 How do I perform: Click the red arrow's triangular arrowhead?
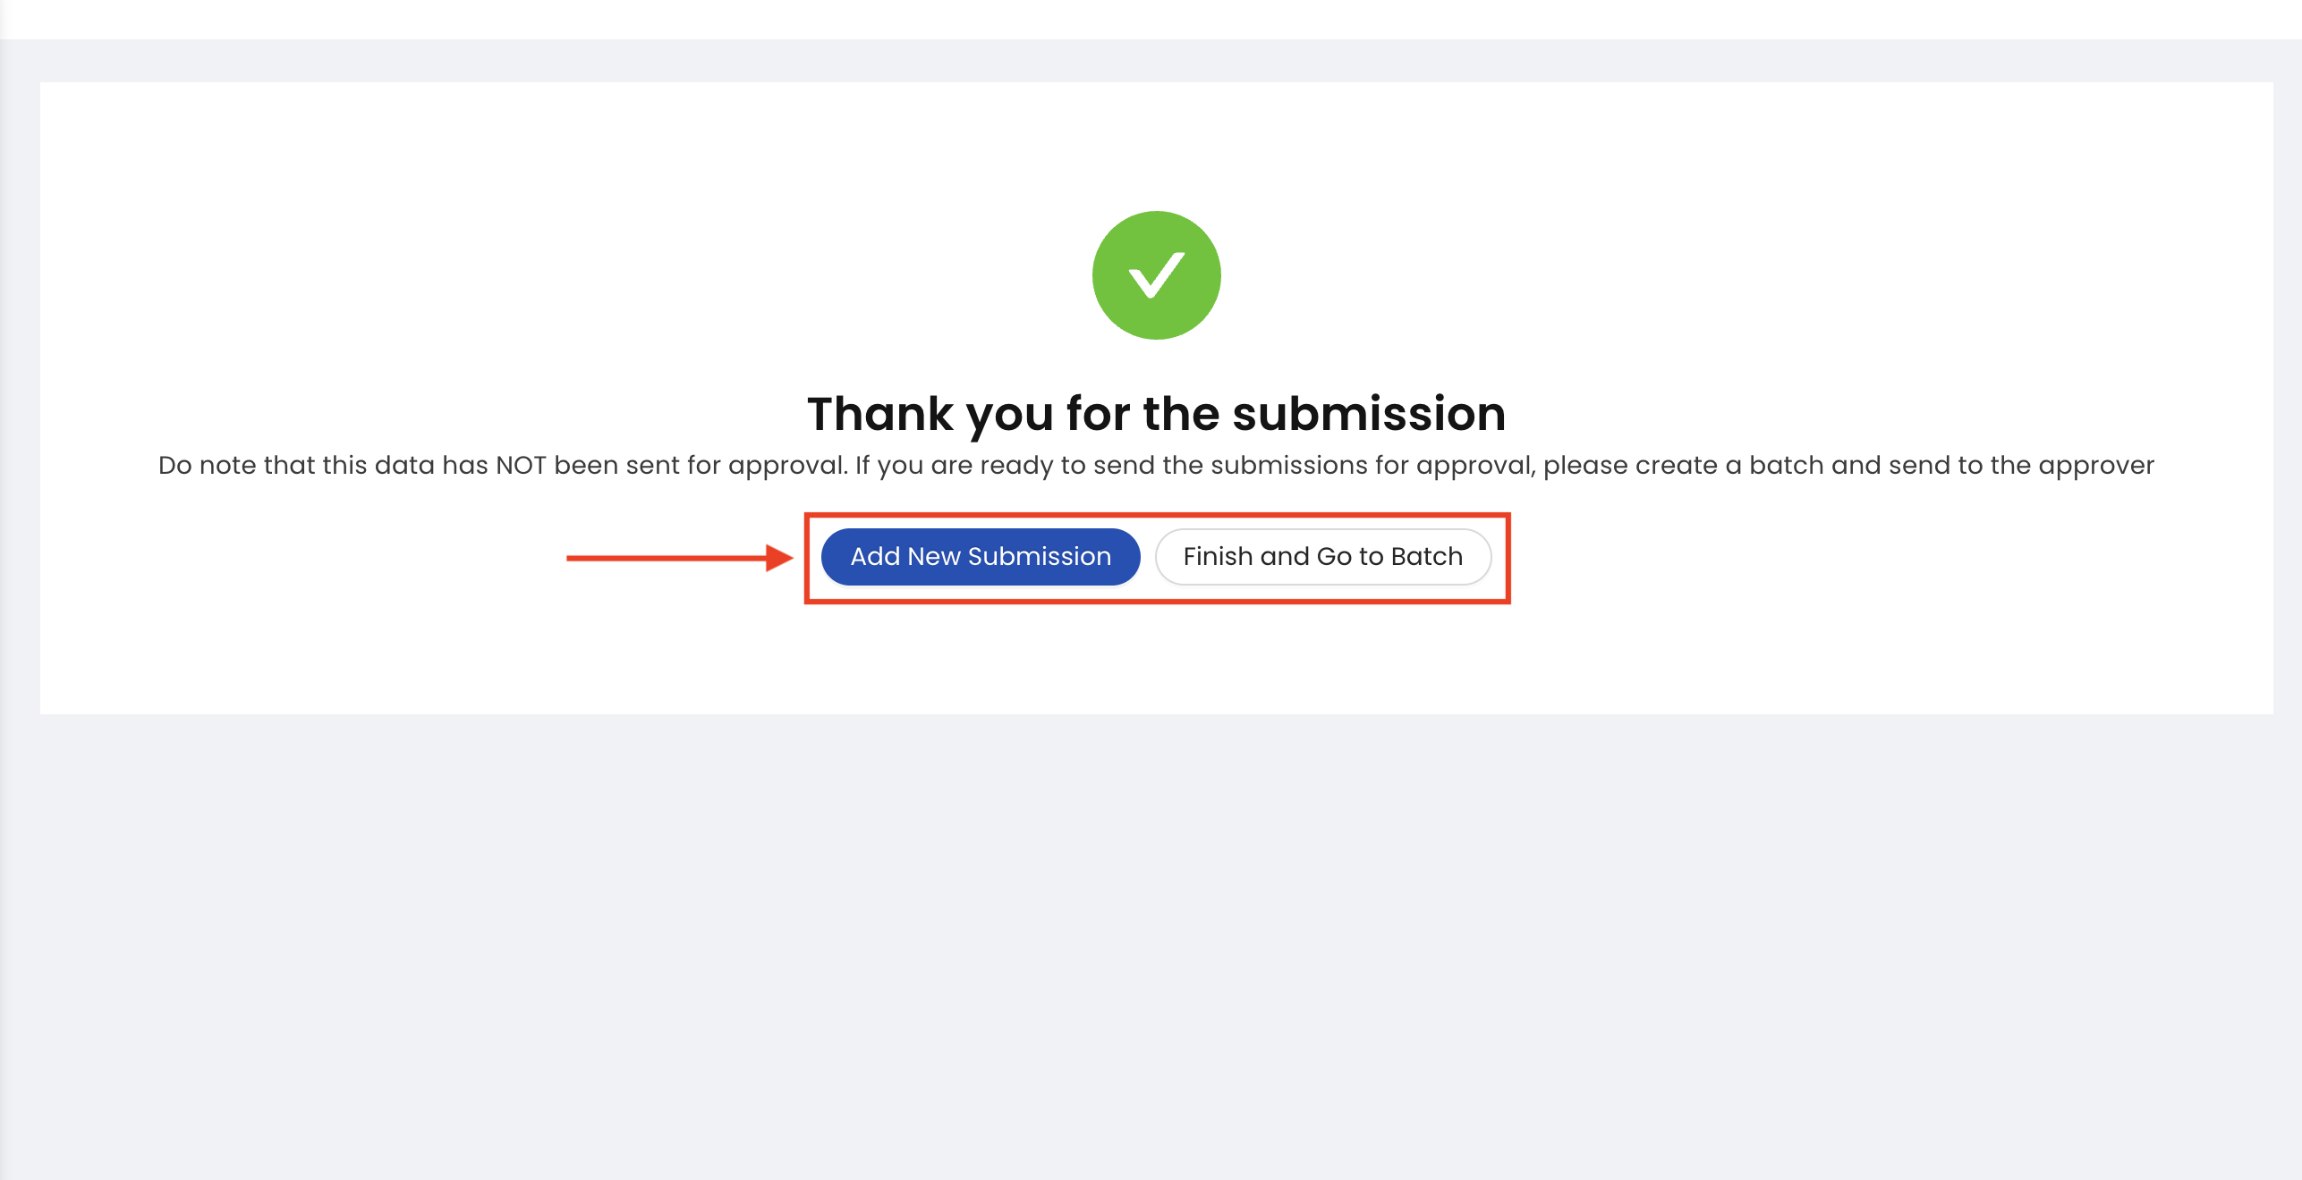coord(779,558)
